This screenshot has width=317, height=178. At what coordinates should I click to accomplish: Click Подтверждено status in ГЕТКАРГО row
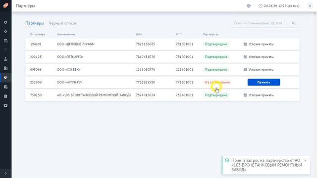(x=216, y=57)
